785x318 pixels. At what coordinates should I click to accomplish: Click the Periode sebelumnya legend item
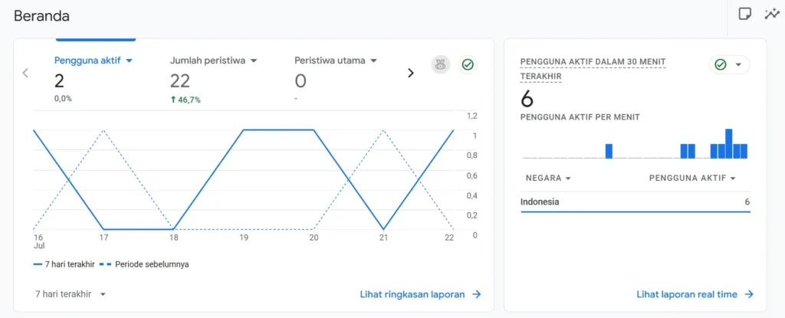pos(144,264)
